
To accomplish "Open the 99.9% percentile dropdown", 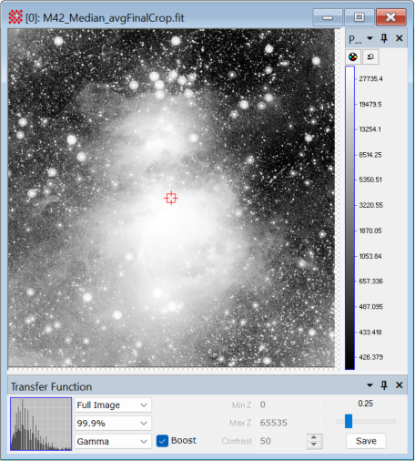I will (x=113, y=423).
